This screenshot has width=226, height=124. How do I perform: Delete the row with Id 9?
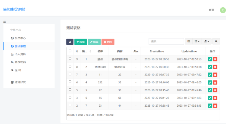coord(215,59)
